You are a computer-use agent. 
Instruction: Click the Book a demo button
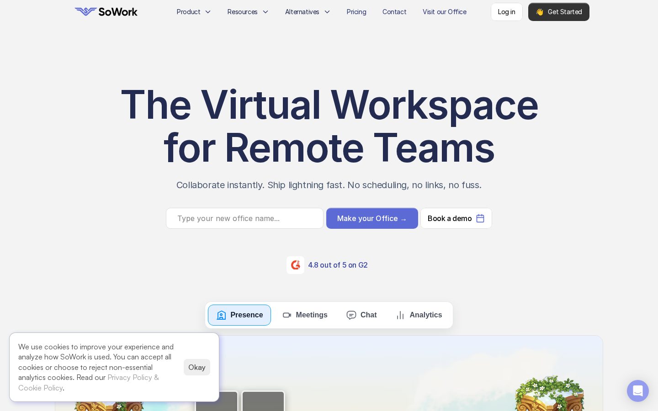[456, 218]
